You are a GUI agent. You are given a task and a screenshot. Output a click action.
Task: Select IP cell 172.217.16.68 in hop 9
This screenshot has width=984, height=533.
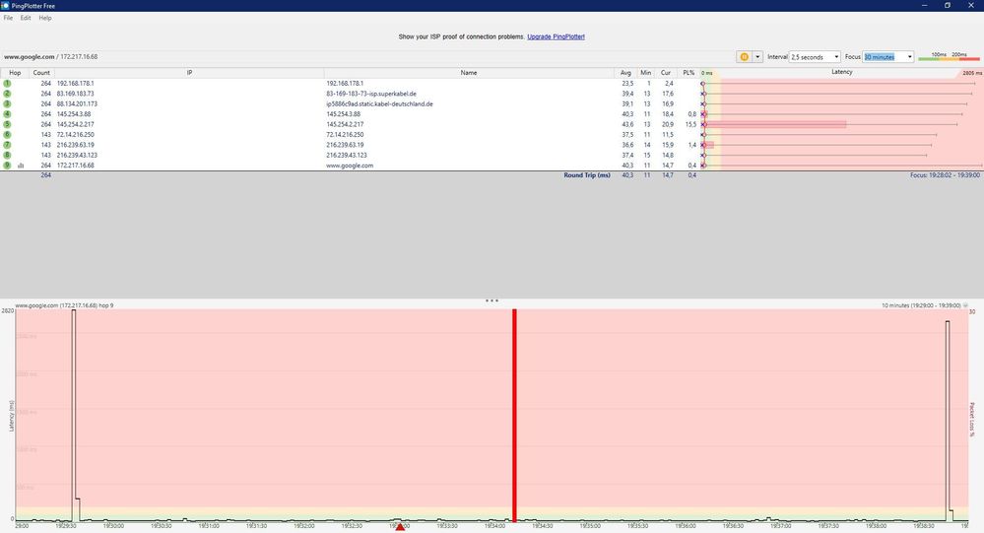[x=75, y=166]
